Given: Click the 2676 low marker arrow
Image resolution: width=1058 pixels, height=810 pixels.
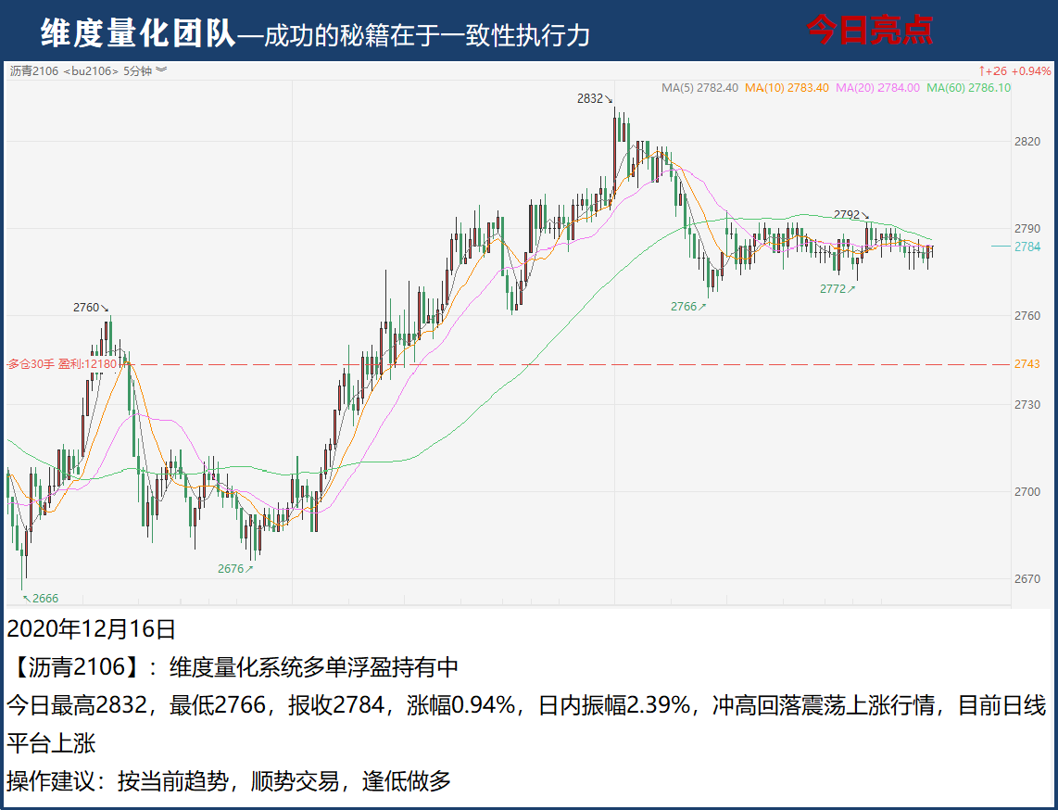Looking at the screenshot, I should pos(248,569).
